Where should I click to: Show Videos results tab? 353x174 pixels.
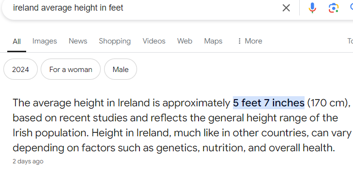154,41
